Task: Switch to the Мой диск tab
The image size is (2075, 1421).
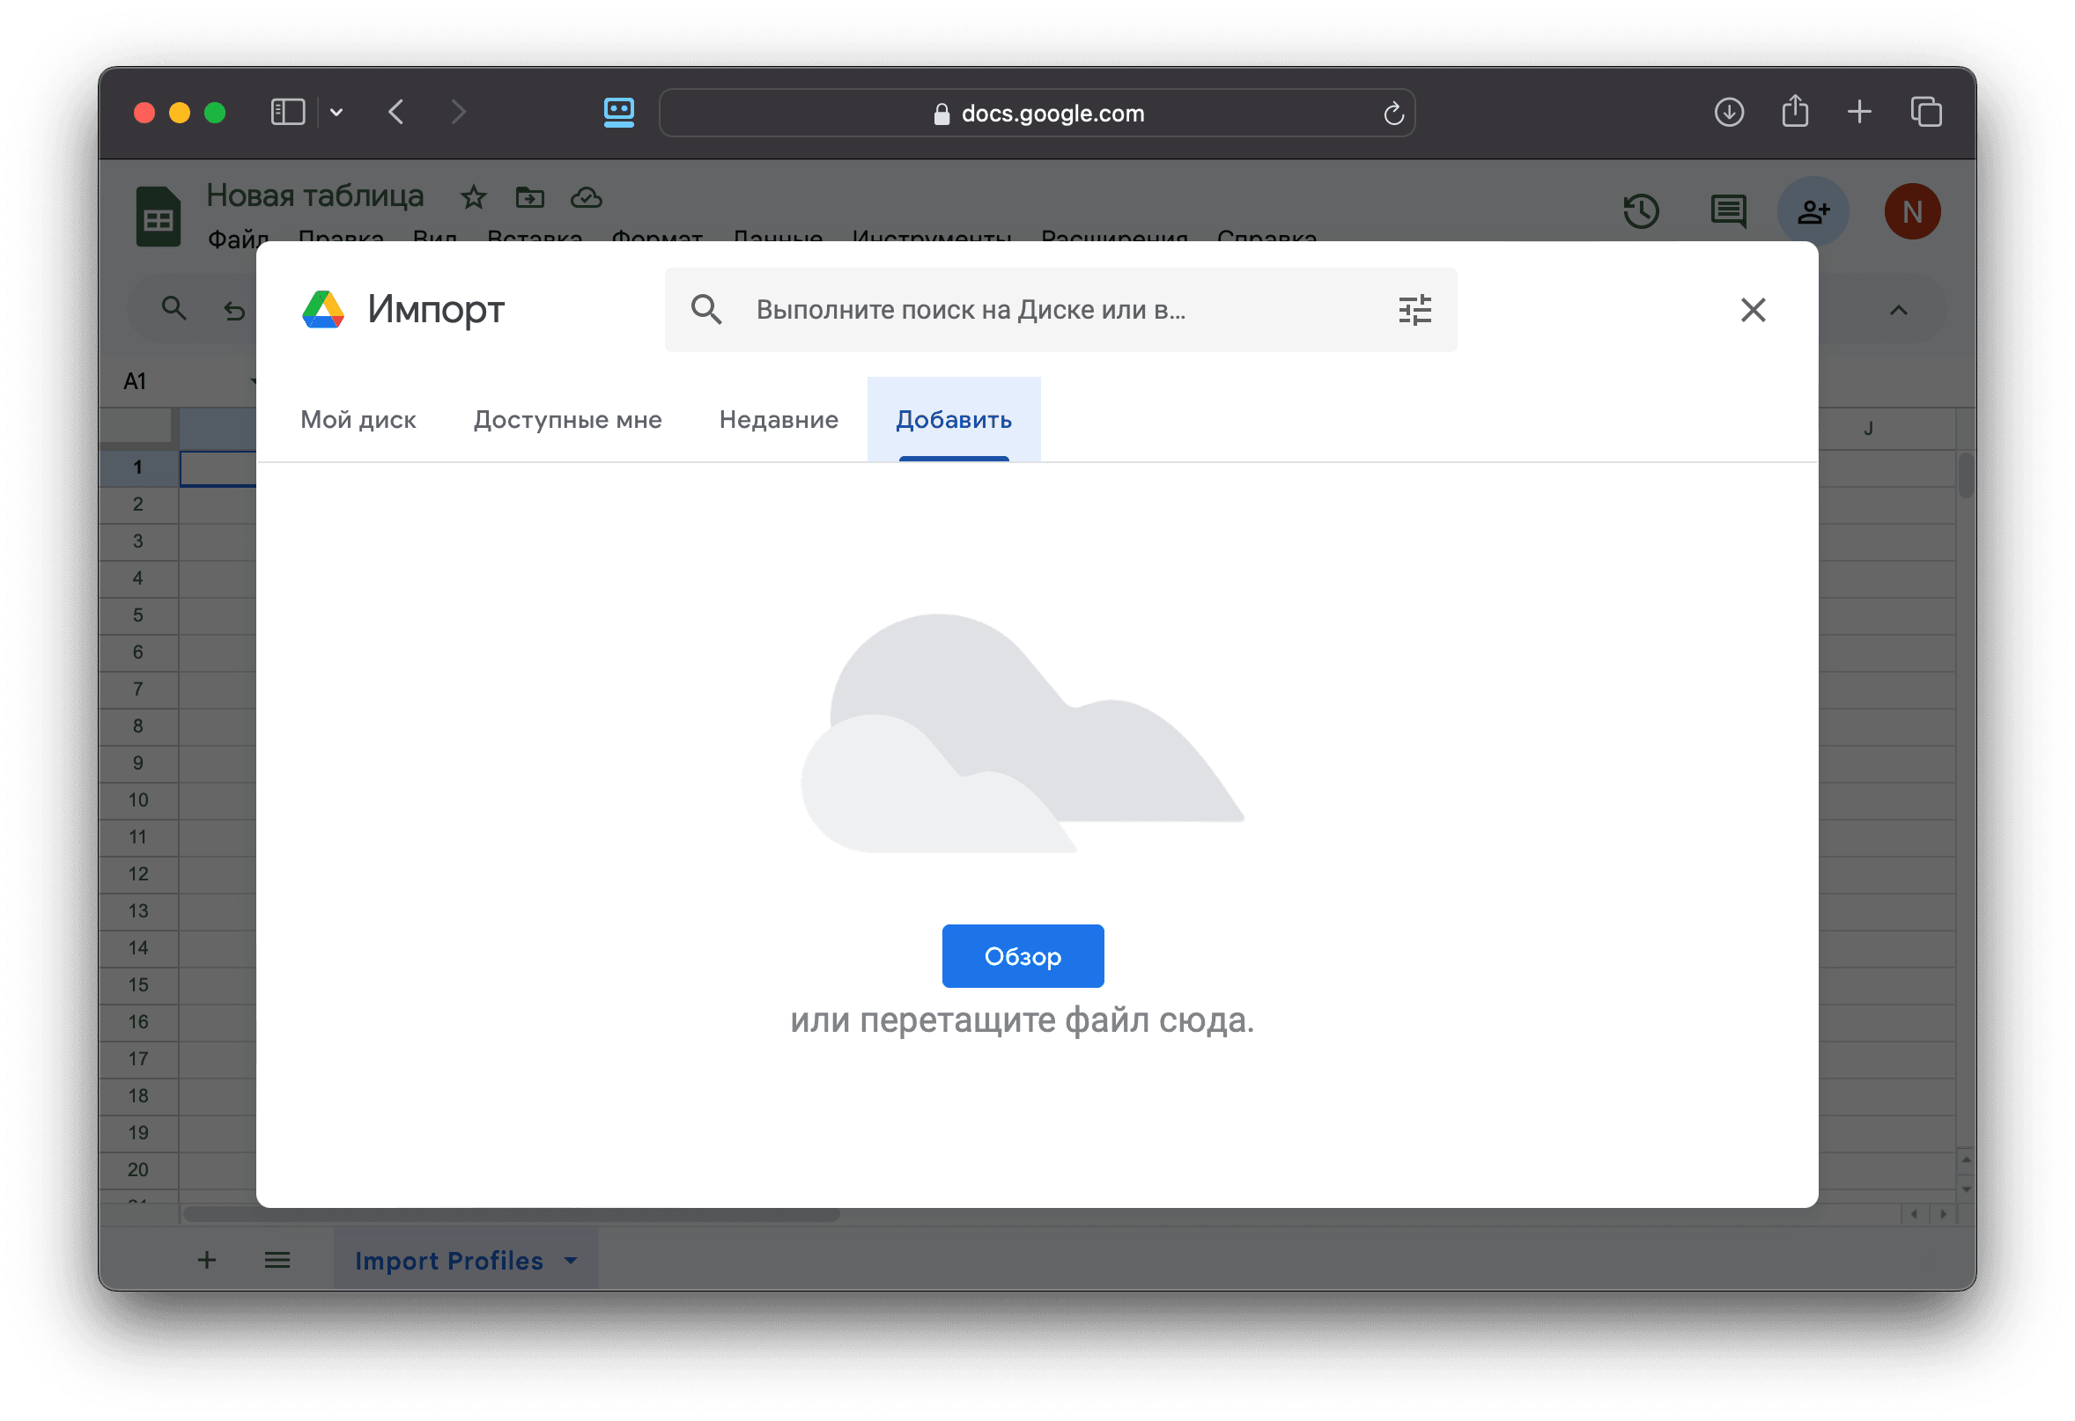Action: coord(358,419)
